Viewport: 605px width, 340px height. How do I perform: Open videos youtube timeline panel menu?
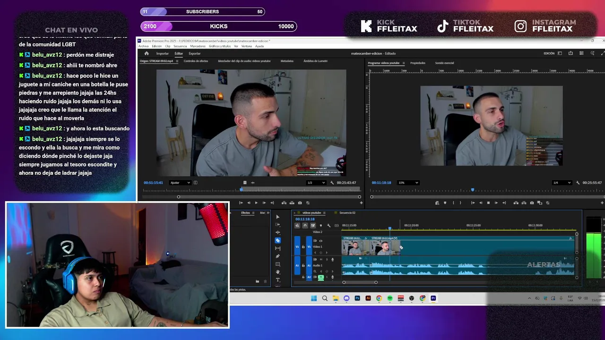[x=324, y=213]
